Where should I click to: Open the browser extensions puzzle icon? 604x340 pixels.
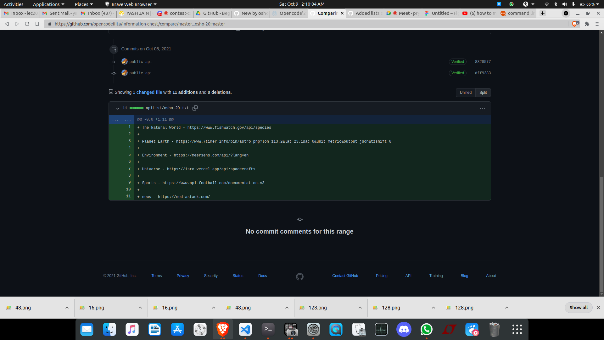[x=587, y=24]
